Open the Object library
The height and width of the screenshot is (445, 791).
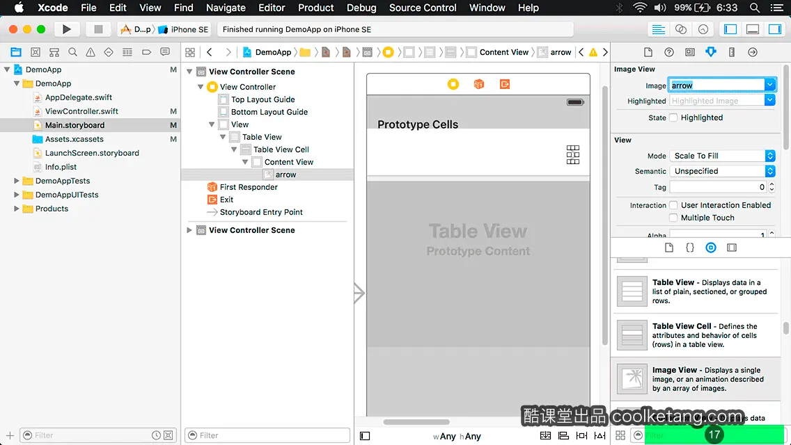coord(711,248)
